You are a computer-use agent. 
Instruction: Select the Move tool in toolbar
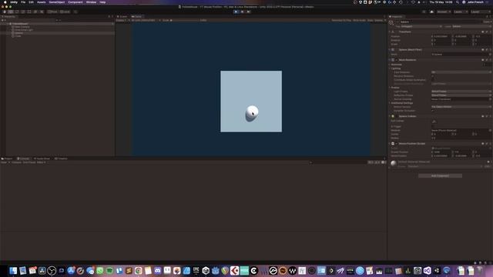point(11,12)
